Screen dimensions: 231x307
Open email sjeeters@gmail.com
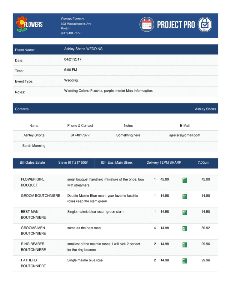click(184, 135)
